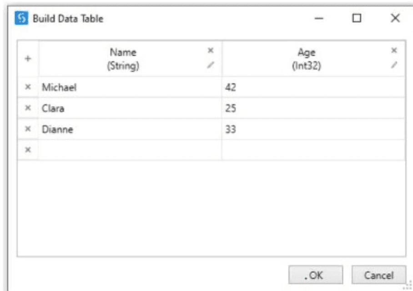Viewport: 413px width, 291px height.
Task: Delete the Name column using its X icon
Action: coord(211,50)
